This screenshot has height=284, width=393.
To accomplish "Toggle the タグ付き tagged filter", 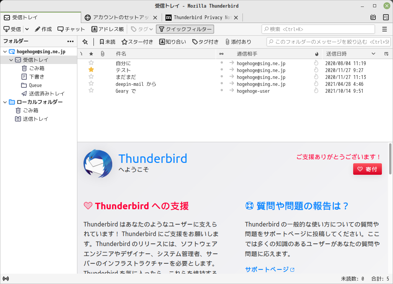I will click(x=205, y=42).
